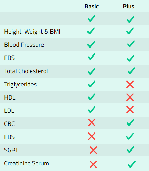The image size is (149, 171).
Task: Select the Basic column header
Action: (x=92, y=6)
